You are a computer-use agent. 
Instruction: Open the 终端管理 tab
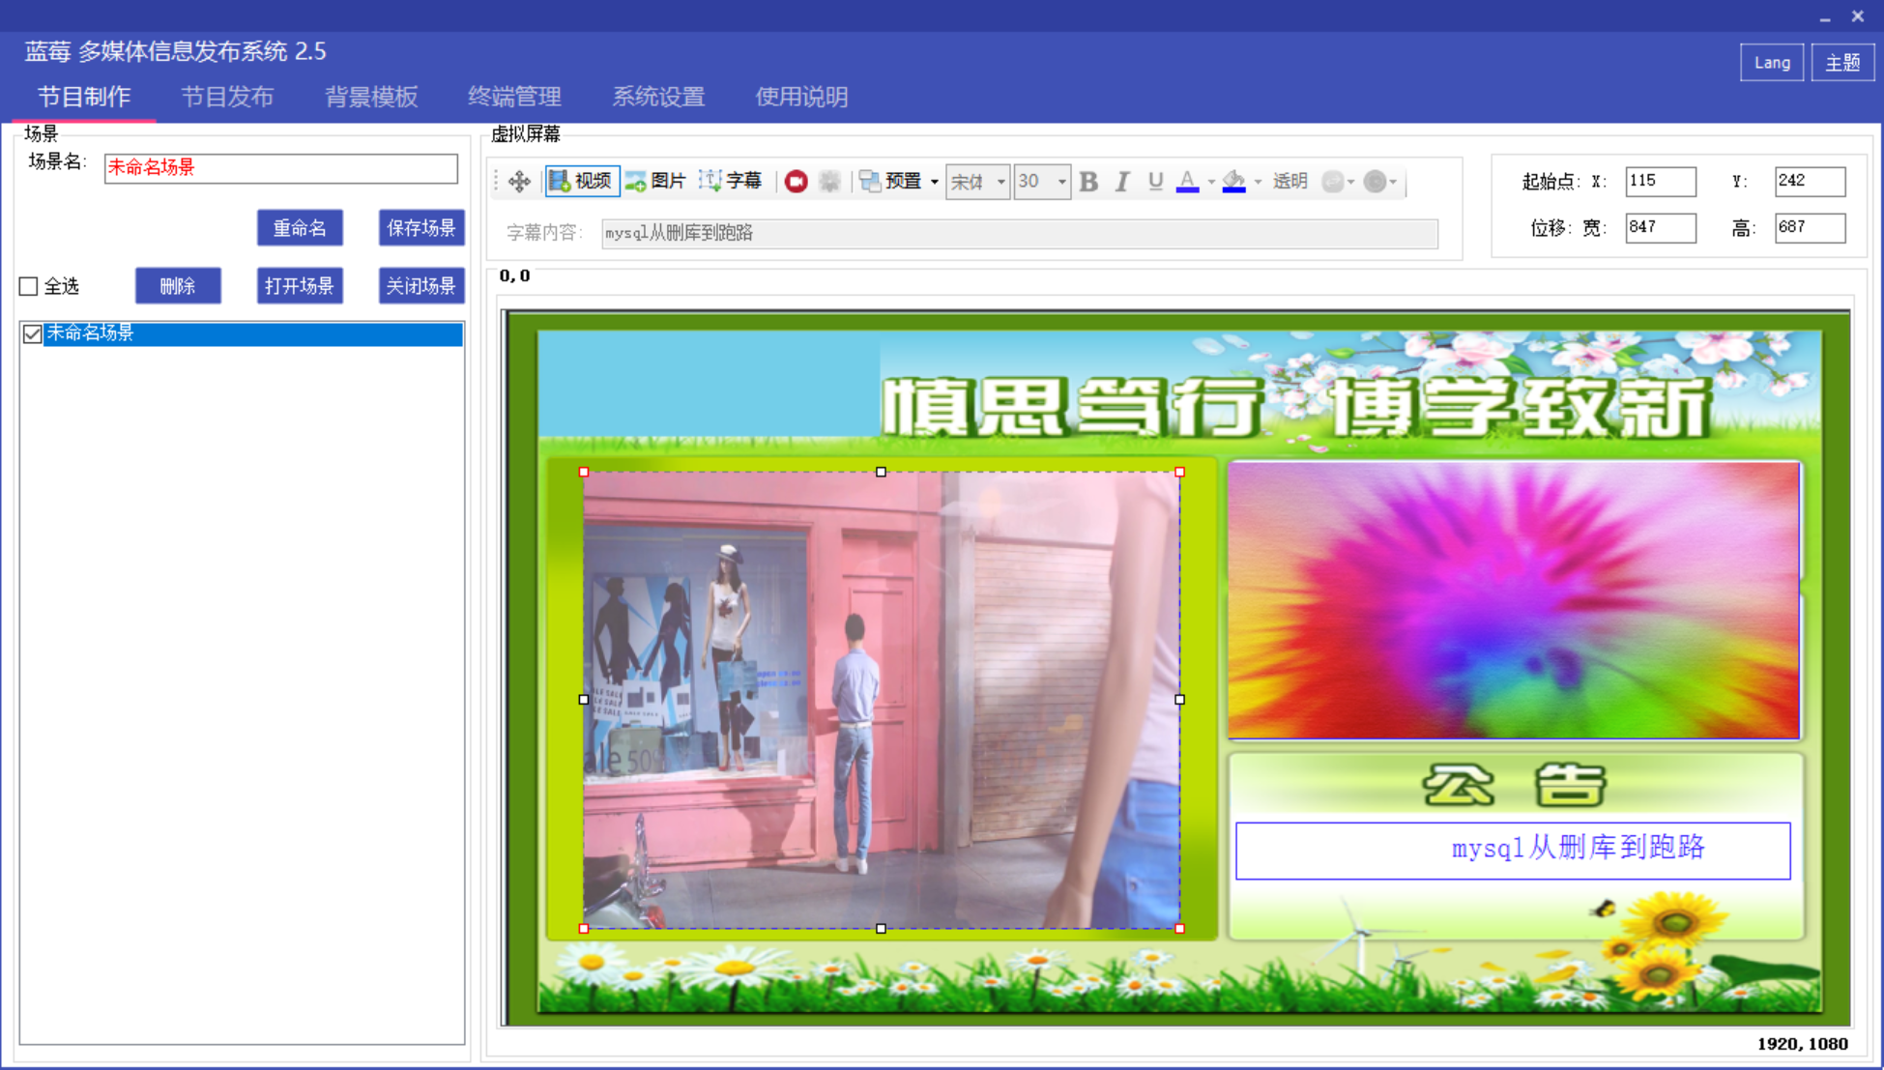click(514, 97)
